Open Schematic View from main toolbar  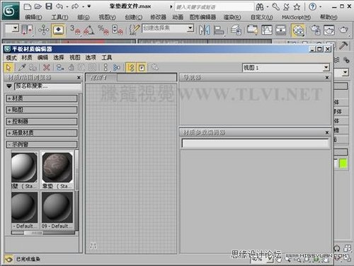[x=281, y=30]
